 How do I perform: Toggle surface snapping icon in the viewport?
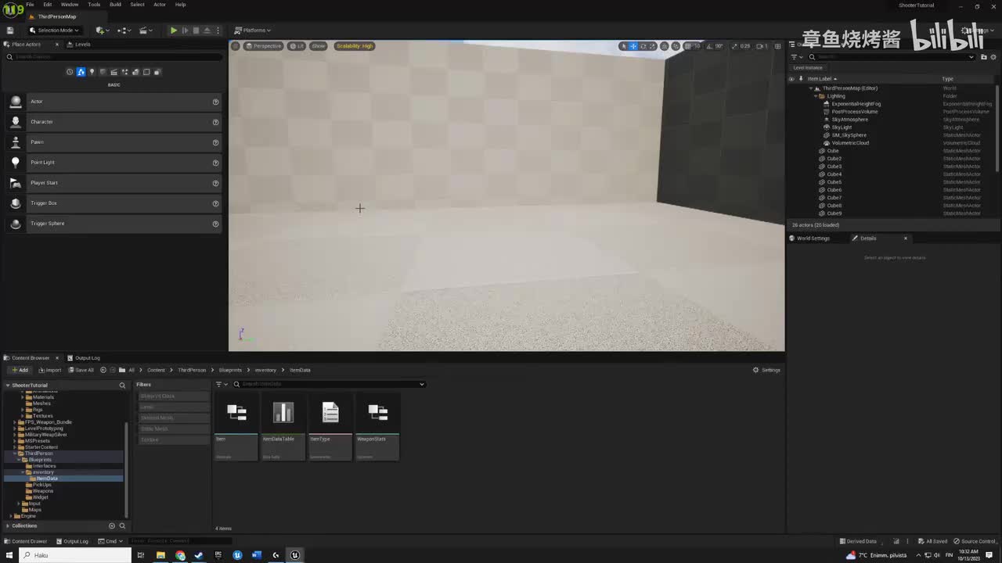click(x=675, y=46)
